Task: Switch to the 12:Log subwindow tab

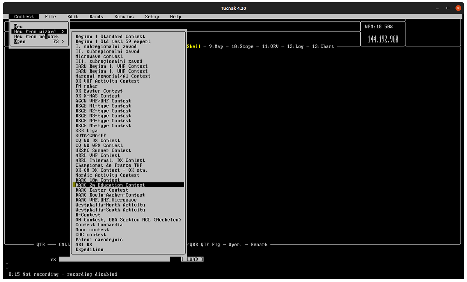Action: click(295, 46)
